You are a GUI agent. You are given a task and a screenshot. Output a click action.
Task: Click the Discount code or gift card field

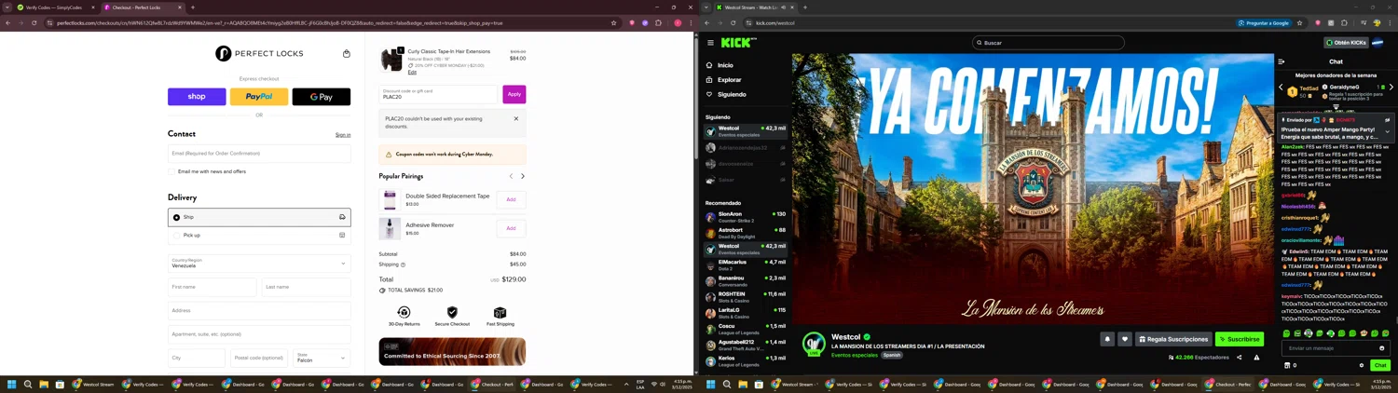click(439, 94)
